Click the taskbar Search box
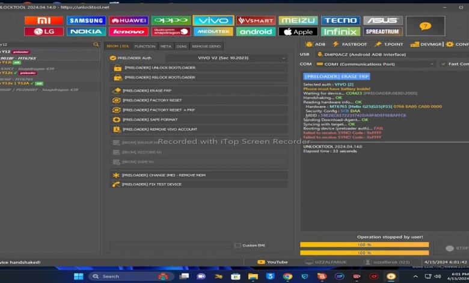 [131, 276]
